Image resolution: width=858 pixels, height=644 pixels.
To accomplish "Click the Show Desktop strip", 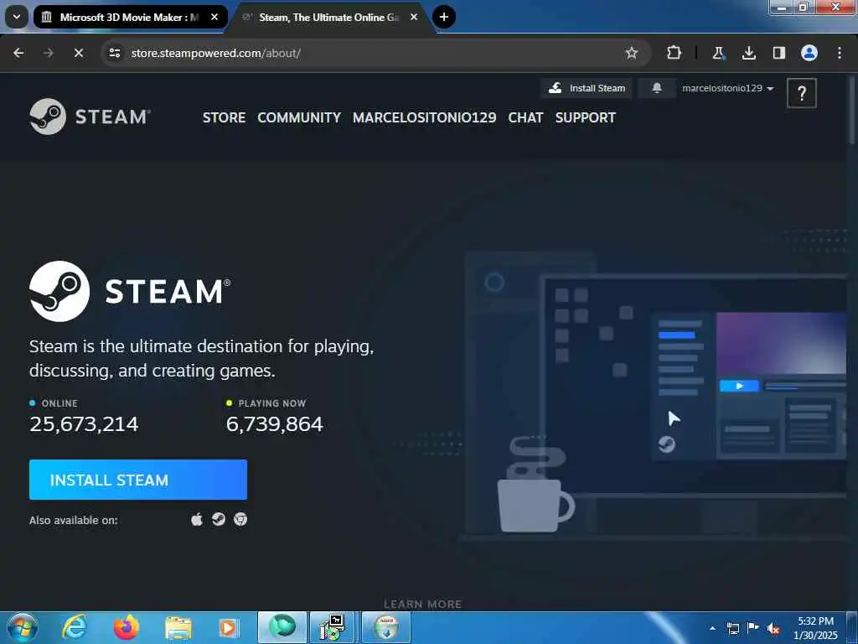I will coord(852,628).
